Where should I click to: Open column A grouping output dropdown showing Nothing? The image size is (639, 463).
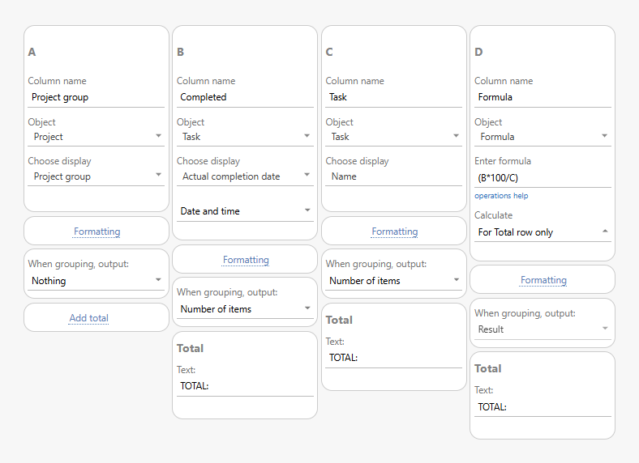click(x=96, y=281)
